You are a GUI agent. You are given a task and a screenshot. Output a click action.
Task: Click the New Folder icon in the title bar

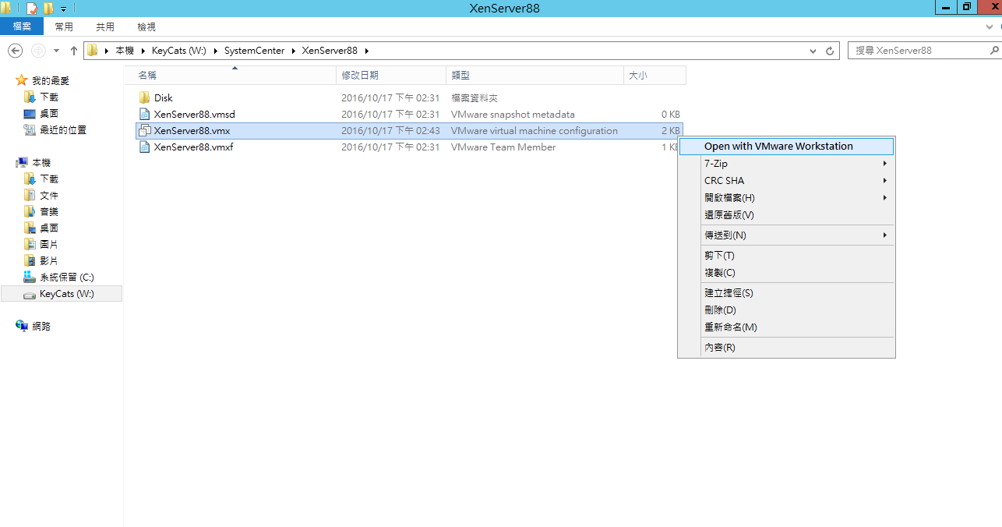point(48,9)
